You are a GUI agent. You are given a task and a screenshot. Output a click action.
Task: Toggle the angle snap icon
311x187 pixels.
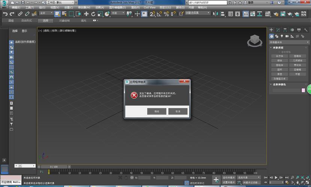tap(159, 14)
